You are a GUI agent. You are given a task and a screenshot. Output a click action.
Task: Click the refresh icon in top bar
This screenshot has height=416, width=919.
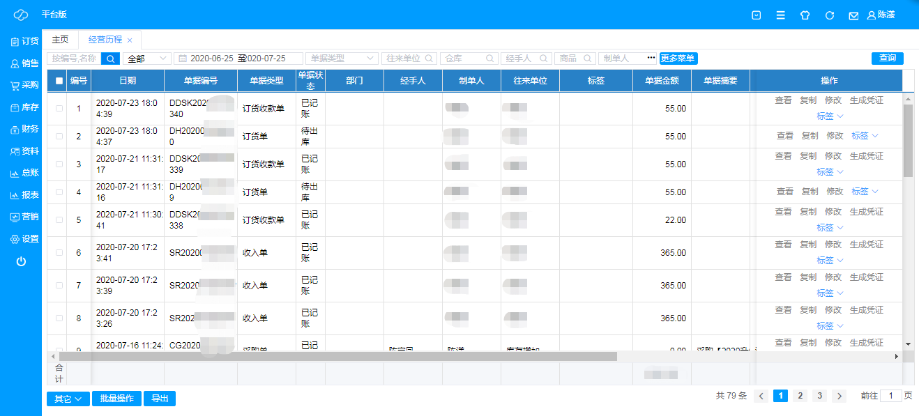(x=829, y=15)
